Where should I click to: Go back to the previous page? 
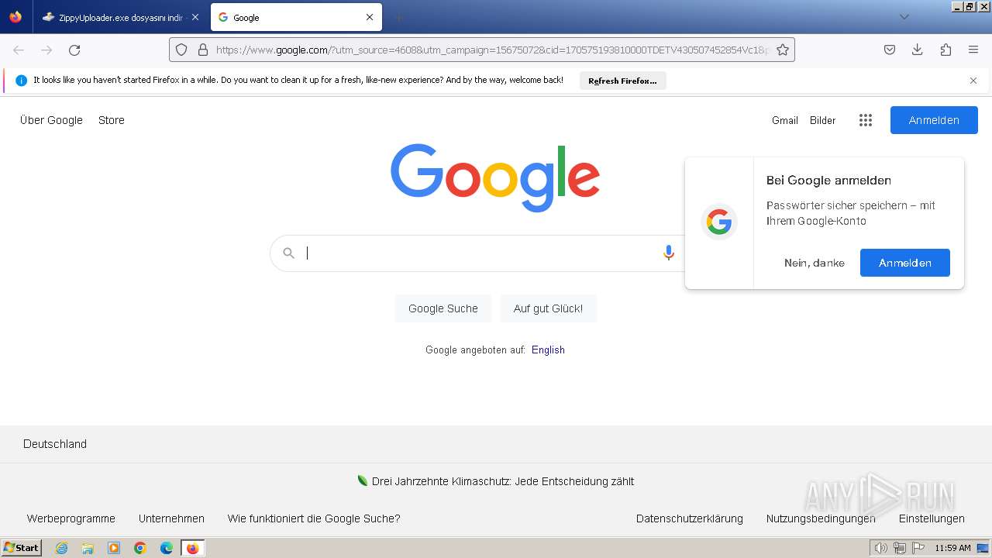19,50
